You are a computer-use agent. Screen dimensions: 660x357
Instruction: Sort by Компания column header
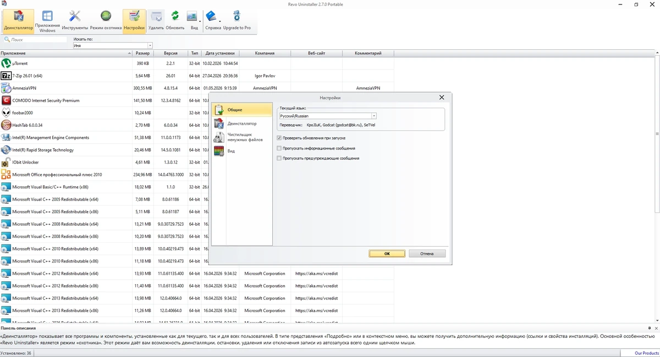point(265,53)
